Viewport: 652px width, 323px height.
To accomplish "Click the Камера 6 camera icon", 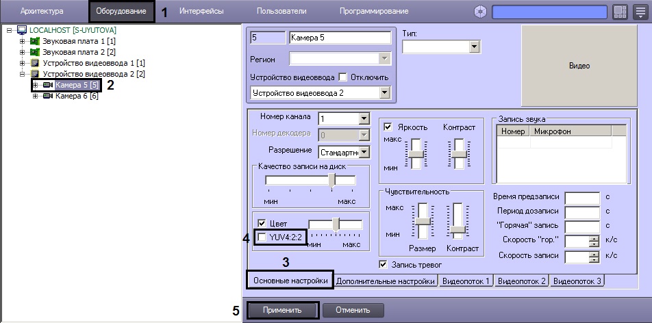I will [x=47, y=96].
